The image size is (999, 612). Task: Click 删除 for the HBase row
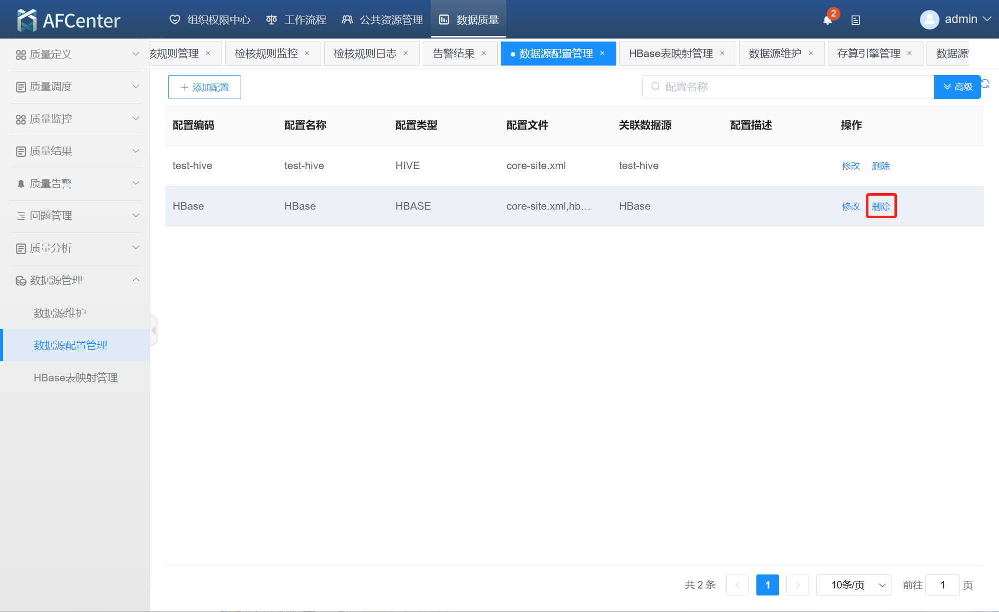point(880,206)
